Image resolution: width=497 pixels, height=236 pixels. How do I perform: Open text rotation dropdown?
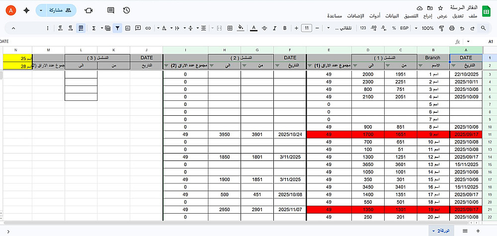(x=162, y=28)
